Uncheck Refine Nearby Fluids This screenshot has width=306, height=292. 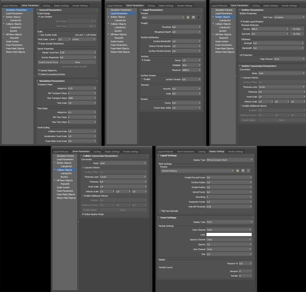pos(83,214)
